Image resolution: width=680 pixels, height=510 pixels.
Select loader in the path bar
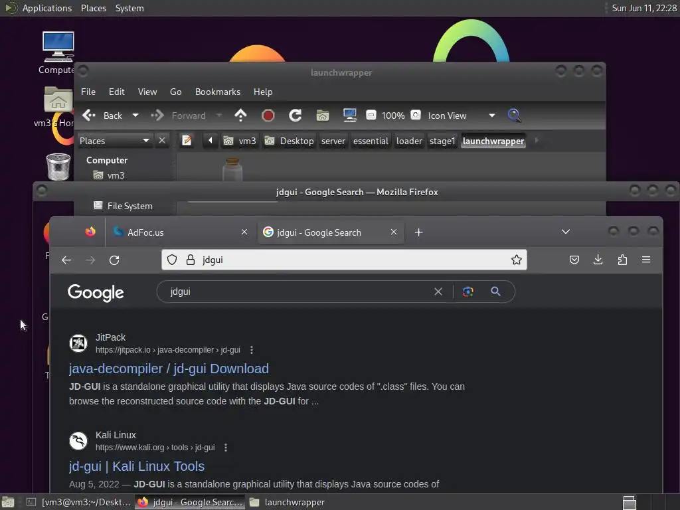pyautogui.click(x=409, y=141)
